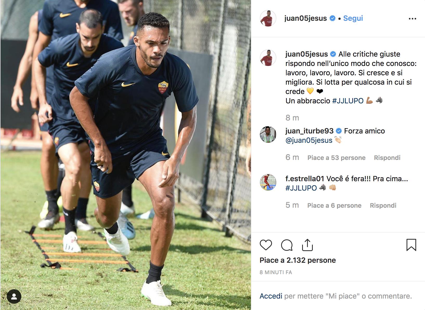Show tagged people icon on photo
The height and width of the screenshot is (310, 425).
coord(14,296)
